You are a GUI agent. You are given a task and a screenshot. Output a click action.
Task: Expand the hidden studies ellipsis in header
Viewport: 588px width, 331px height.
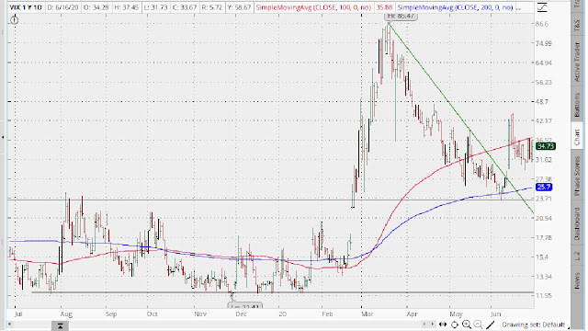tap(519, 7)
